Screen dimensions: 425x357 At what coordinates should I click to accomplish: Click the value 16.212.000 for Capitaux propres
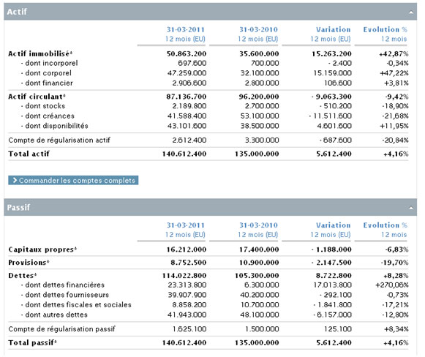click(x=187, y=249)
